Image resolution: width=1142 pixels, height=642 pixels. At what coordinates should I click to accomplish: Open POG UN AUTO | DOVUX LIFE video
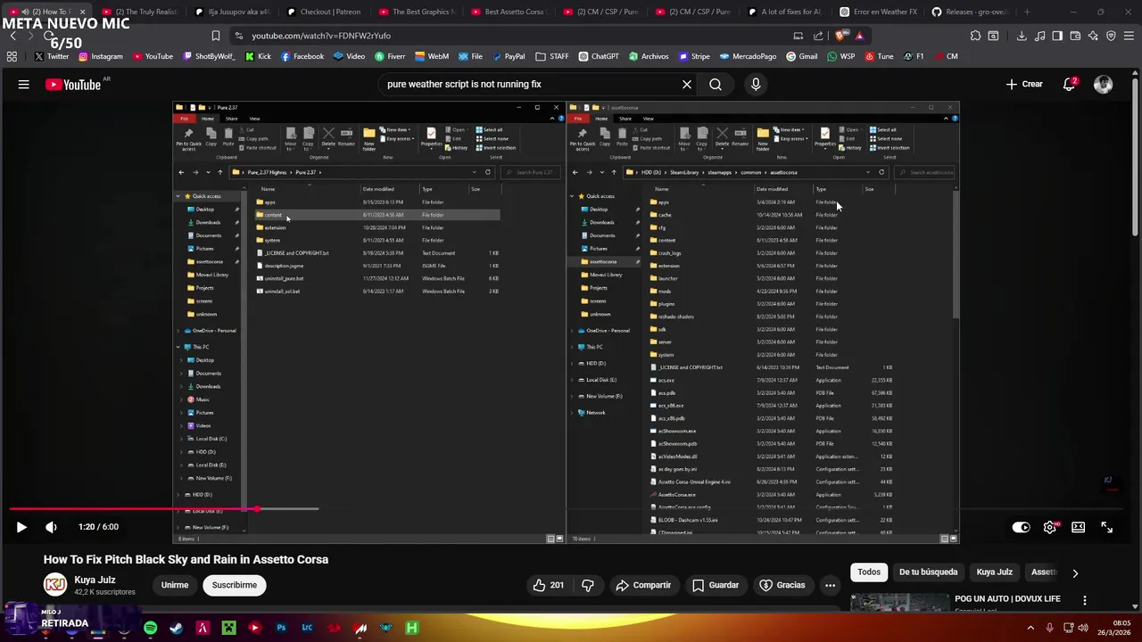[1007, 598]
